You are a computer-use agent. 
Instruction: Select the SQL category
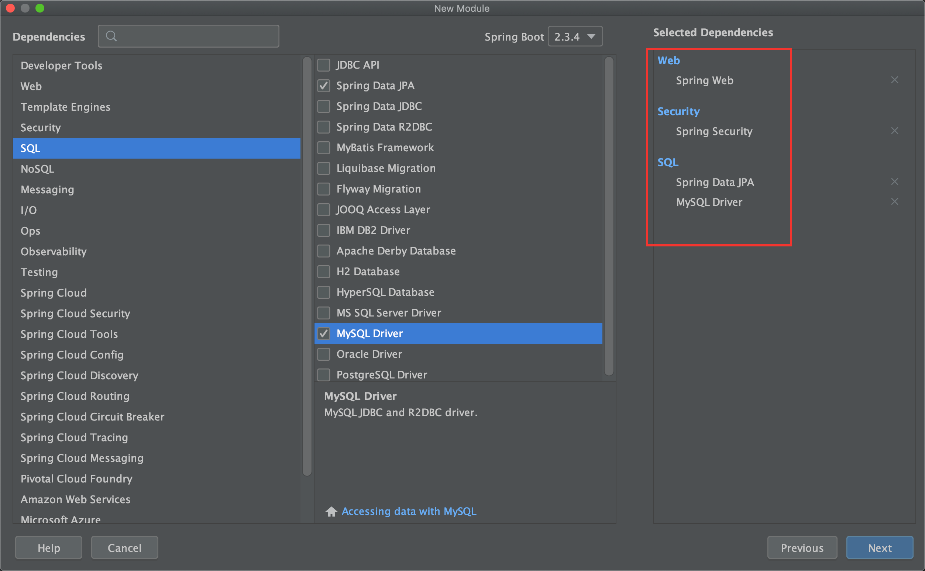tap(157, 148)
